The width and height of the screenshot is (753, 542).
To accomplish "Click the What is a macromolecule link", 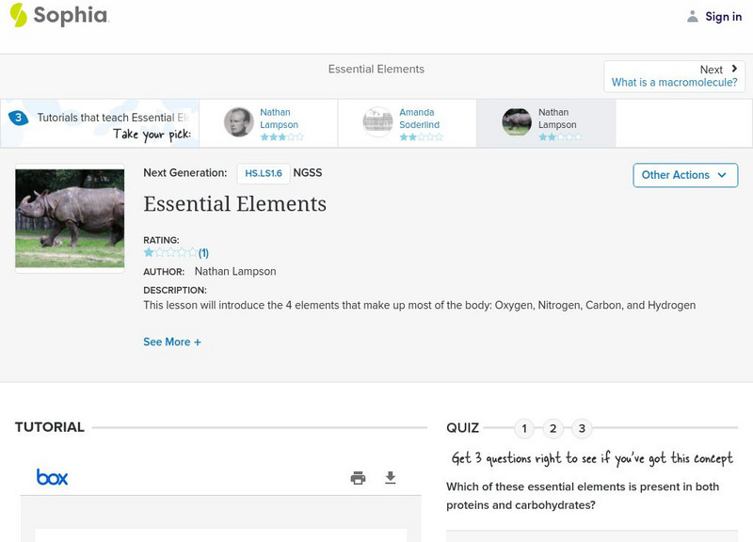I will click(674, 81).
